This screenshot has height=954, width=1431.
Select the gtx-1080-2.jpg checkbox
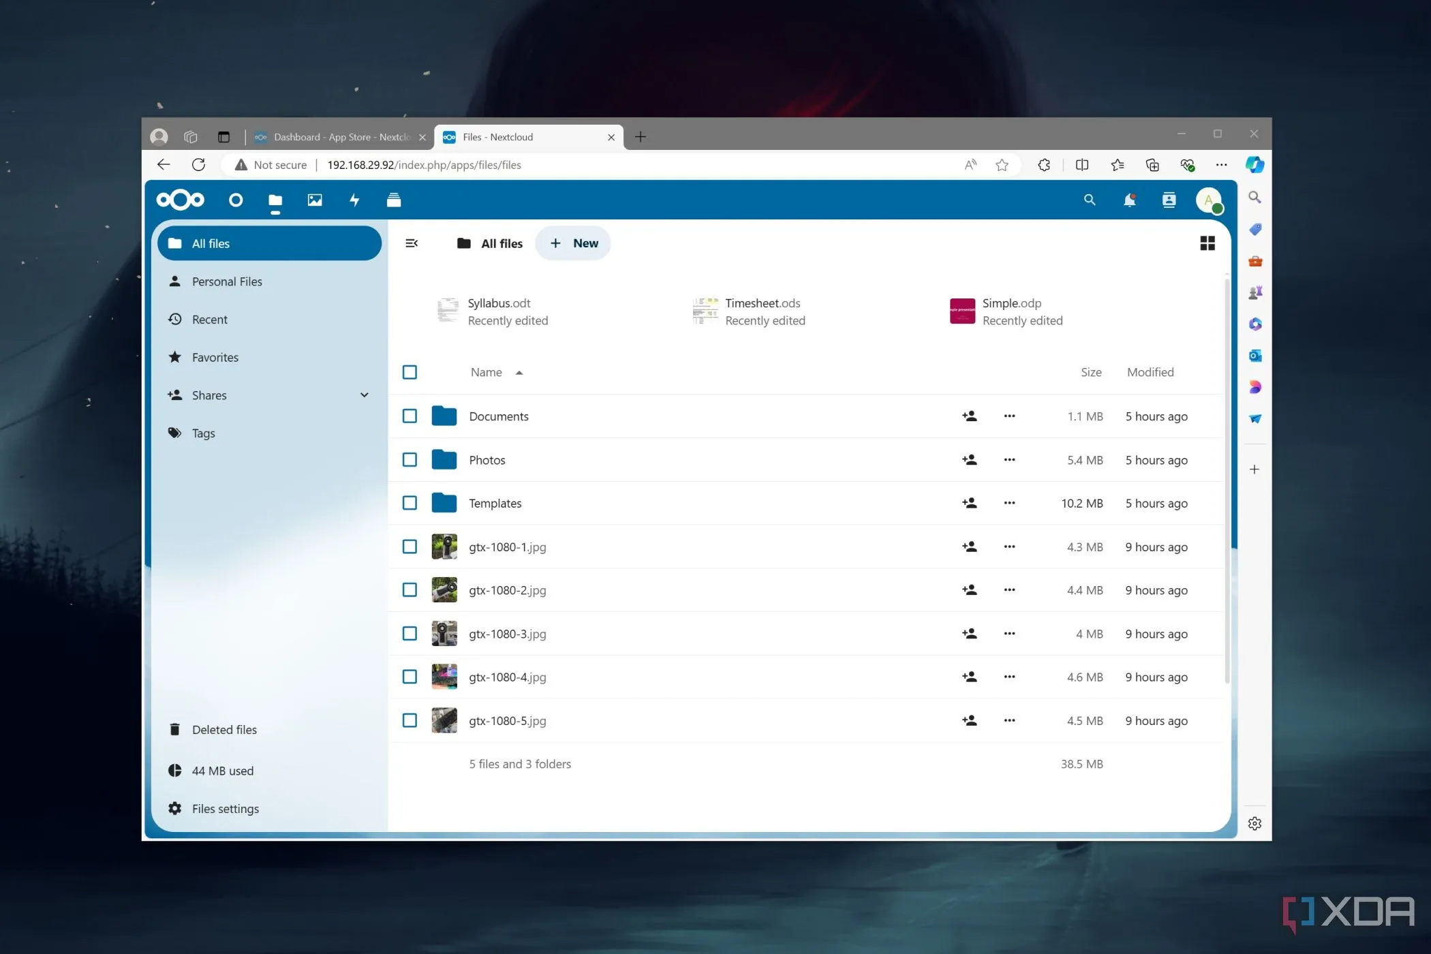(410, 590)
